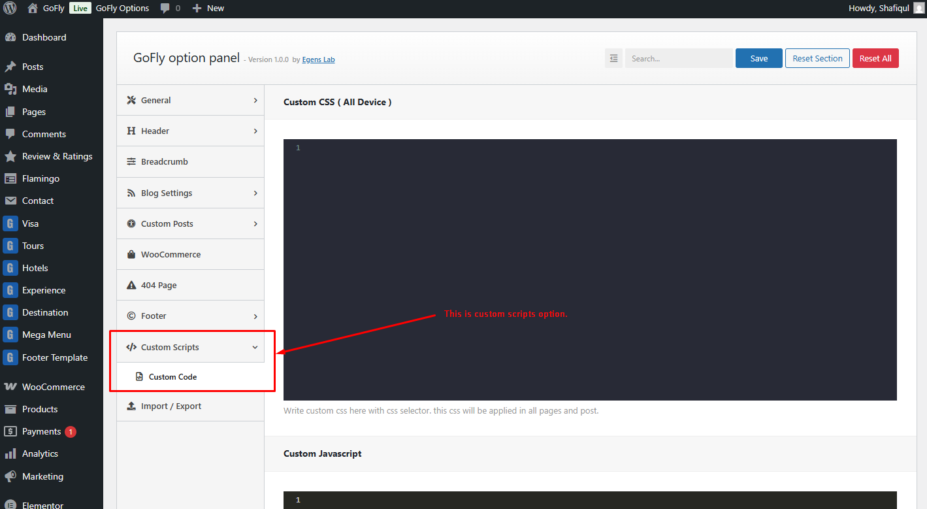
Task: Click the Posts pin icon in sidebar
Action: point(10,67)
